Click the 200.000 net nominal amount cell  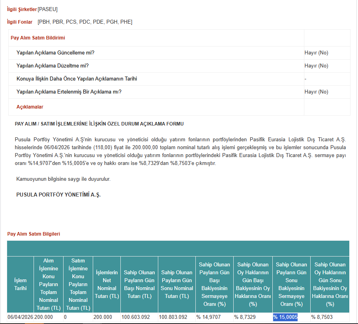click(107, 317)
